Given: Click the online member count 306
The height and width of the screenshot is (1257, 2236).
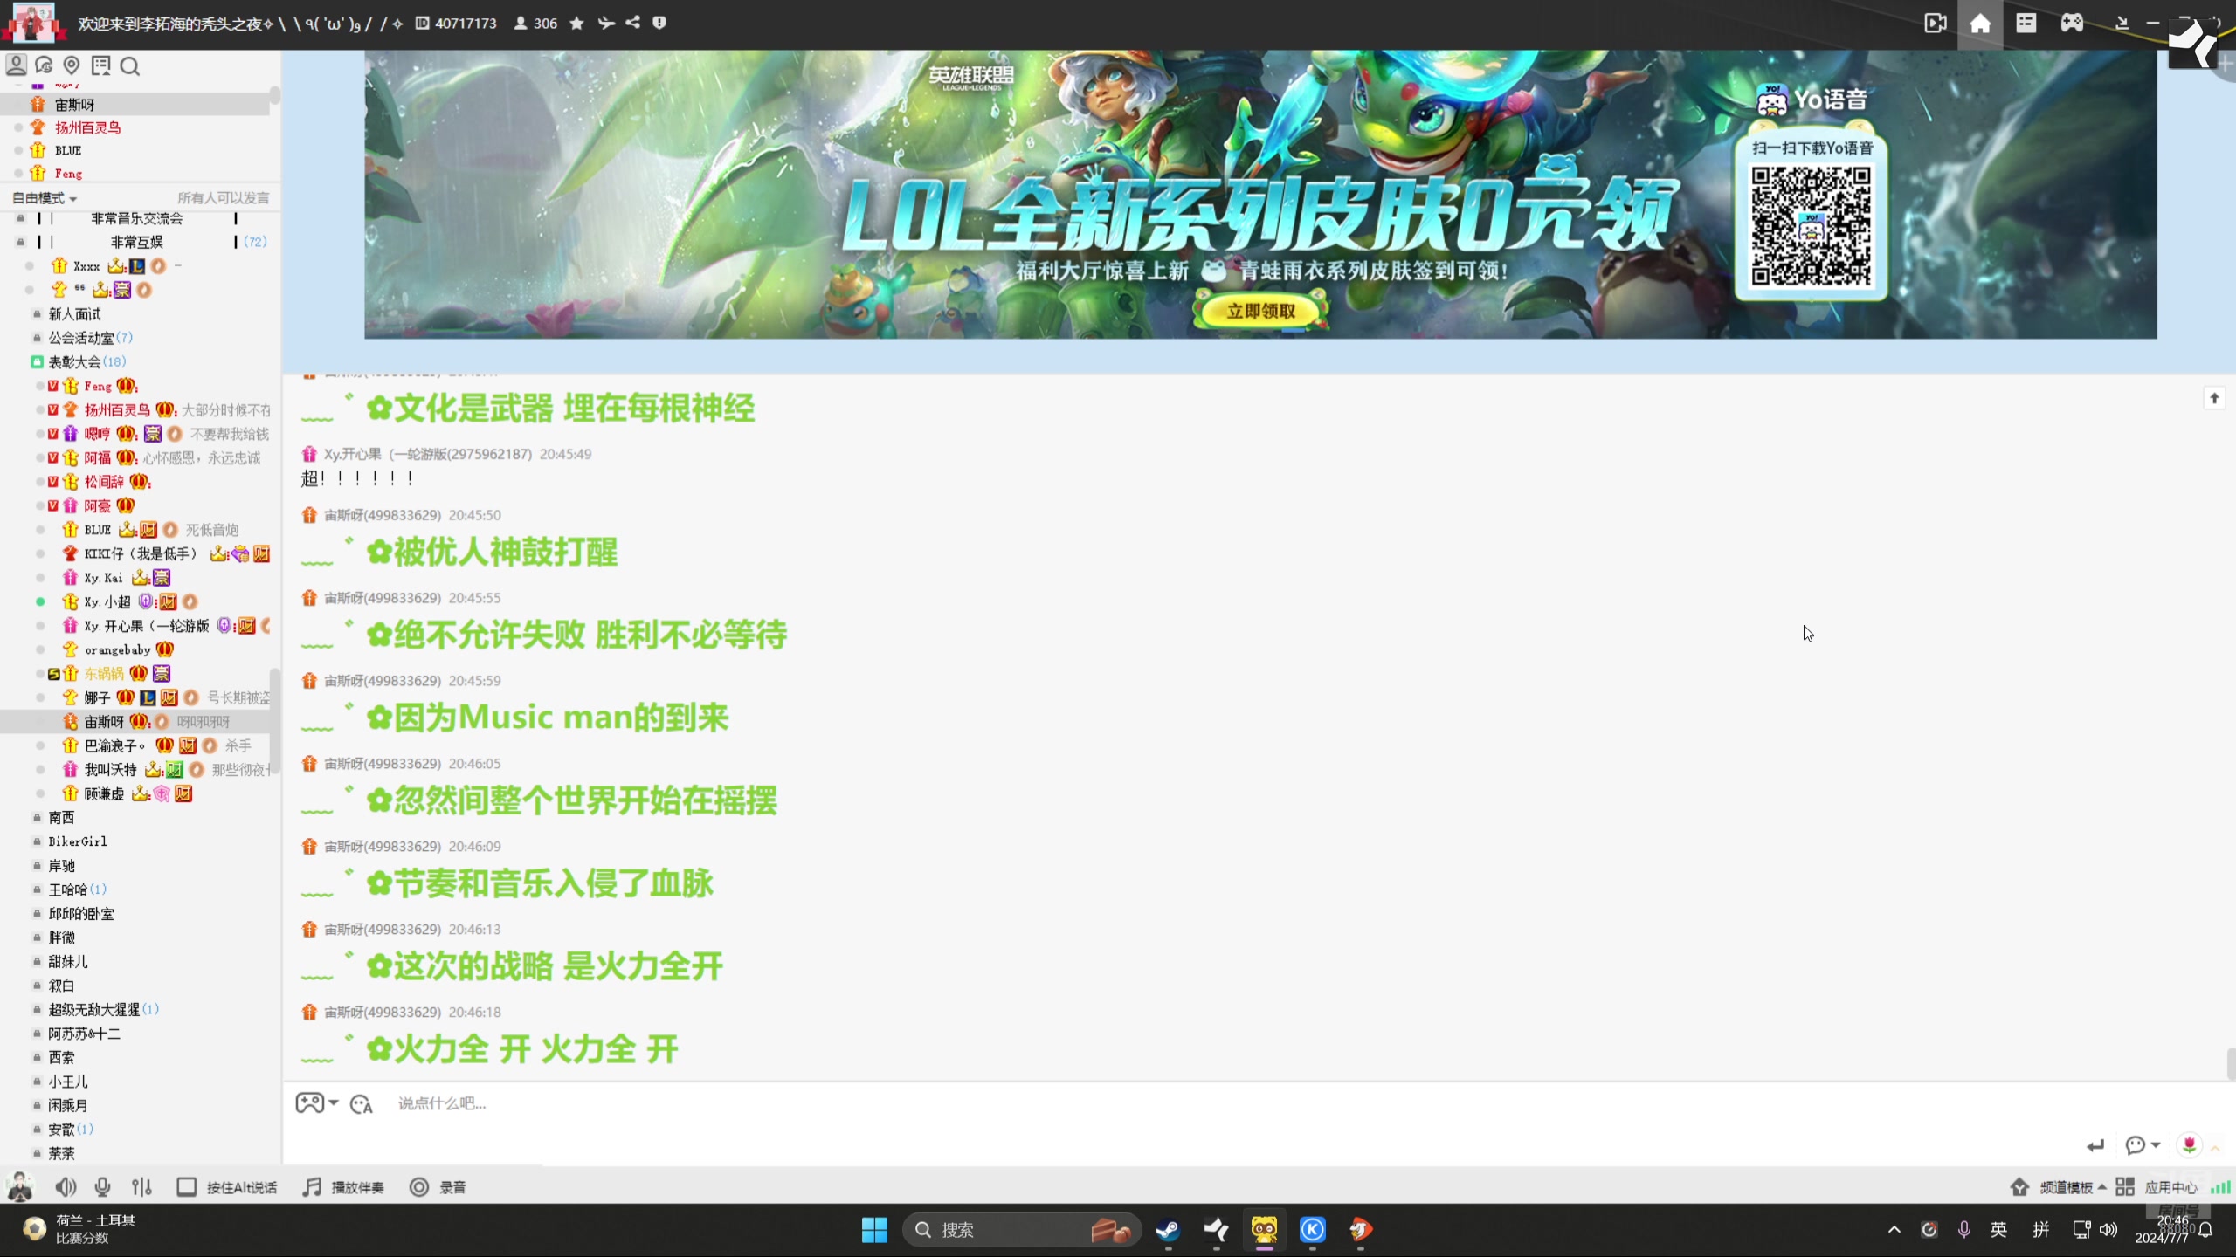Looking at the screenshot, I should 535,24.
